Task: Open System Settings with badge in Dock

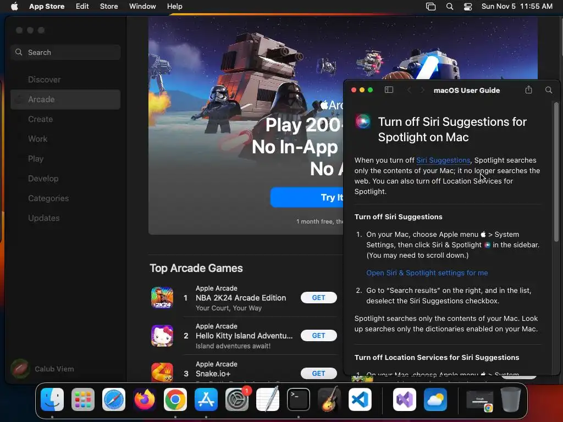Action: (x=237, y=399)
